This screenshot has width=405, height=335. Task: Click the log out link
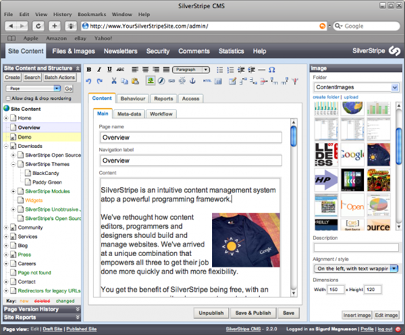[385, 329]
